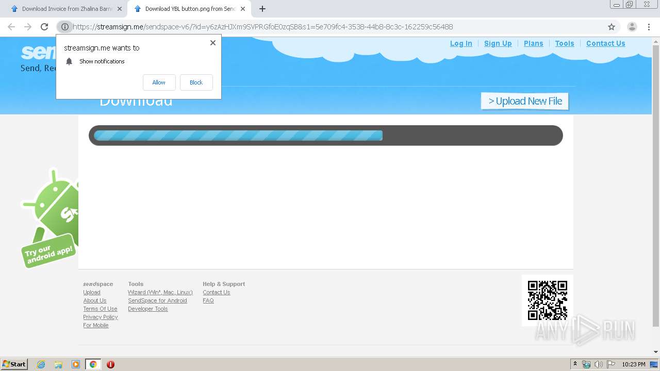
Task: View site information icon in address bar
Action: pos(65,27)
